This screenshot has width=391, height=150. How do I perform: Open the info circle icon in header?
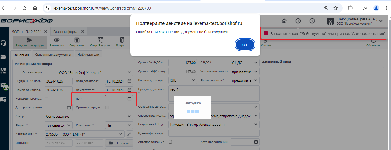[298, 21]
